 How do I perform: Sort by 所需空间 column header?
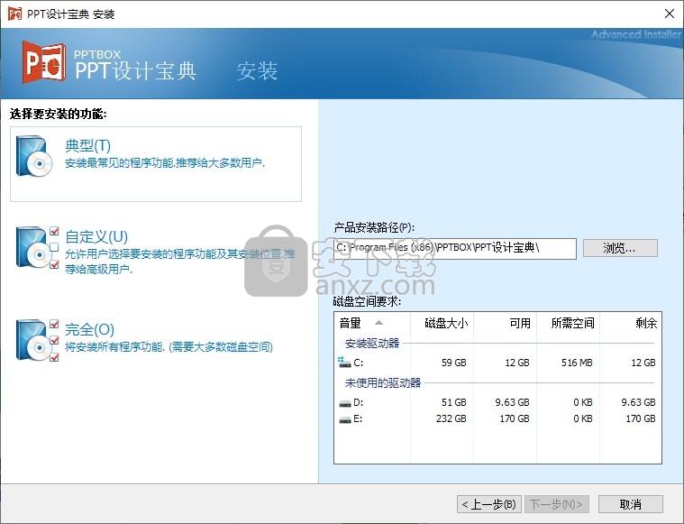coord(568,323)
